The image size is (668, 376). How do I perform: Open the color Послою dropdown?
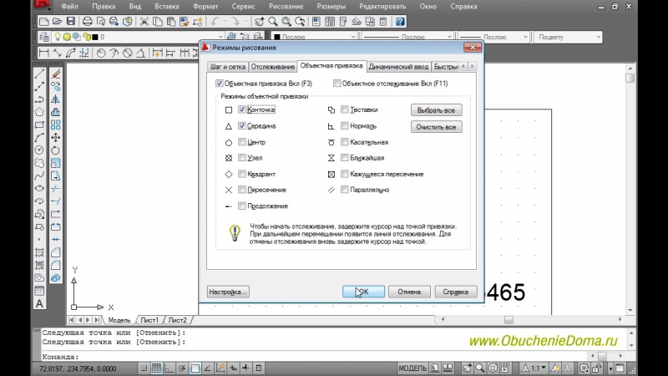pos(352,37)
